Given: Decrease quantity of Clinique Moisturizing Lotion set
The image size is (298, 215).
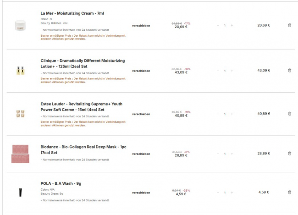Looking at the screenshot, I should [x=218, y=71].
